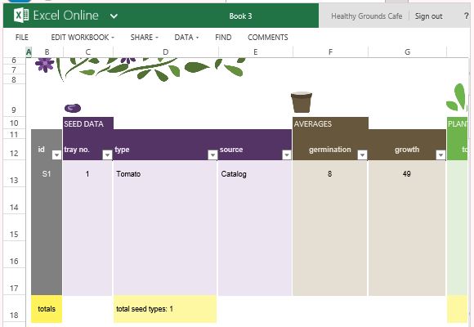Image resolution: width=474 pixels, height=327 pixels.
Task: Open the SHARE menu
Action: (144, 38)
